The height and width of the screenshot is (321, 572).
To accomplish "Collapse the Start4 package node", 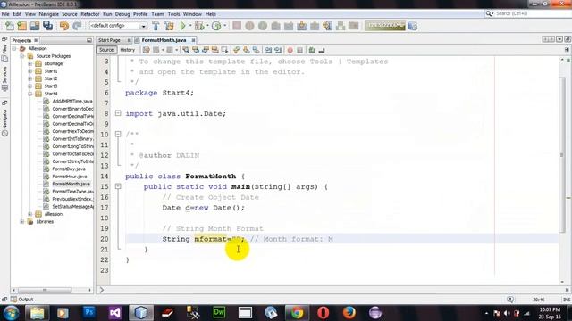I will coord(29,94).
